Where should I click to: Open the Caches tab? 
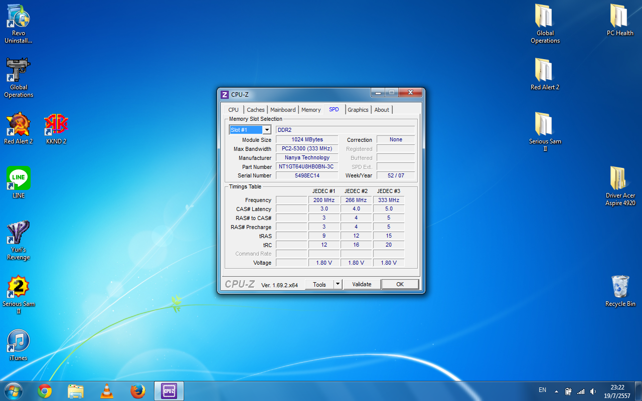point(255,110)
